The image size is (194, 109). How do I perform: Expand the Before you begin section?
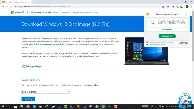click(34, 66)
